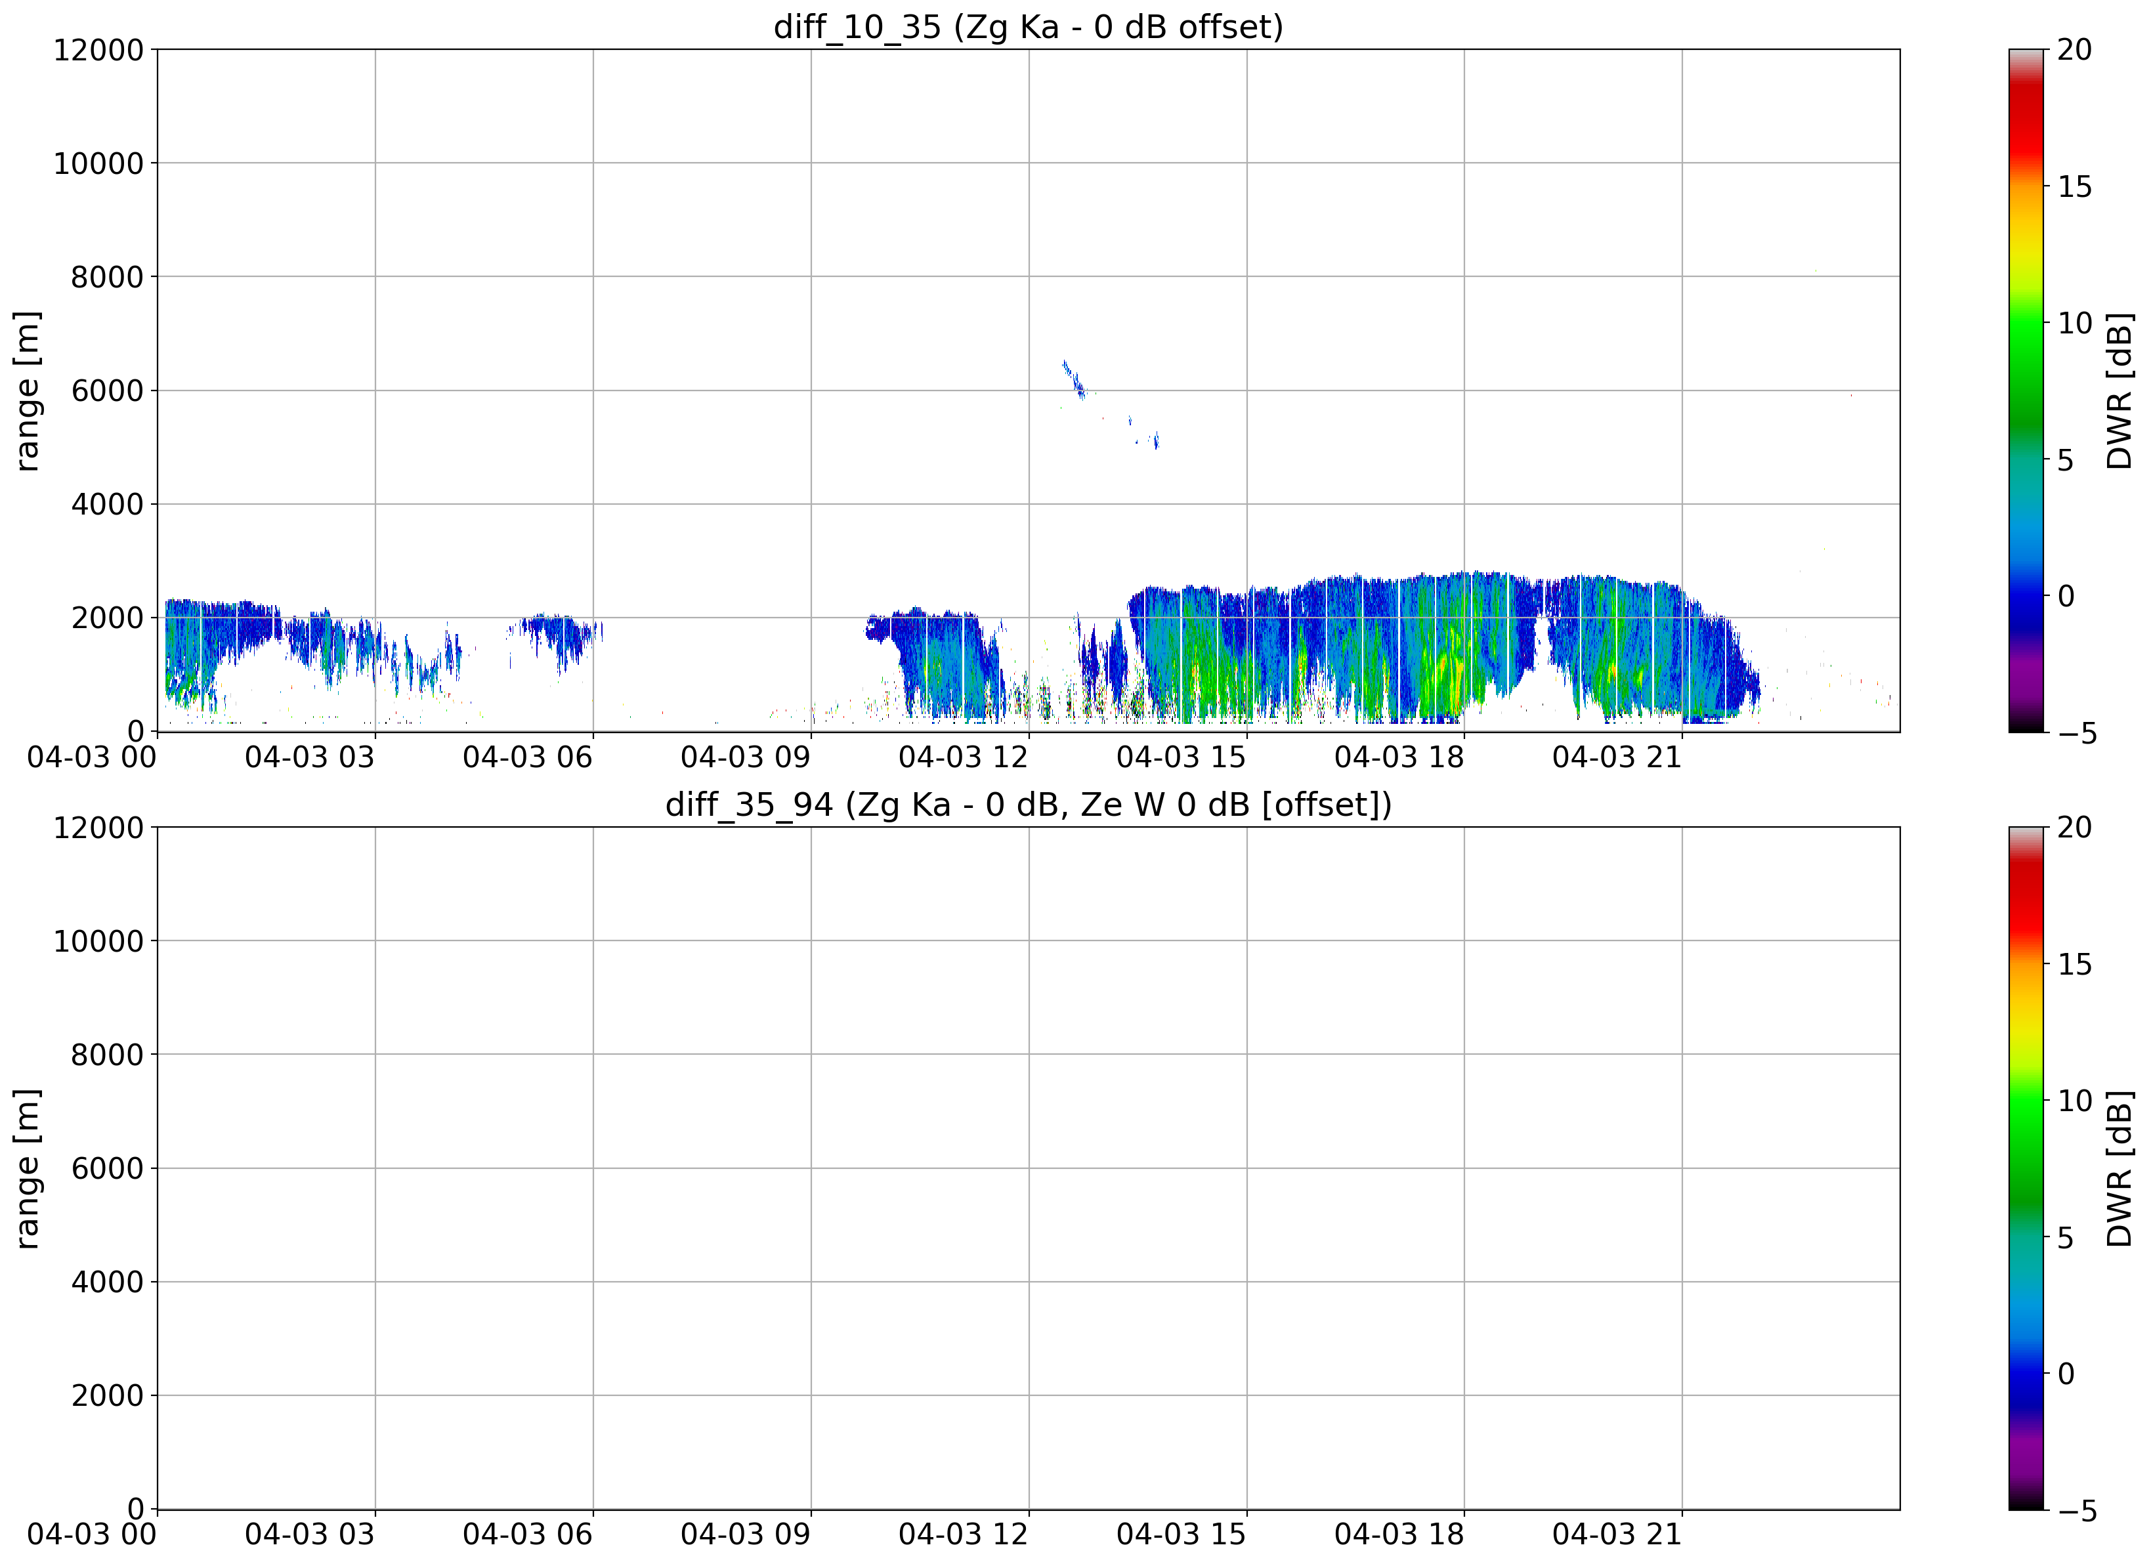The width and height of the screenshot is (2151, 1564).
Task: Select the bottom plot's 'range [m]' axis label
Action: pos(28,1168)
